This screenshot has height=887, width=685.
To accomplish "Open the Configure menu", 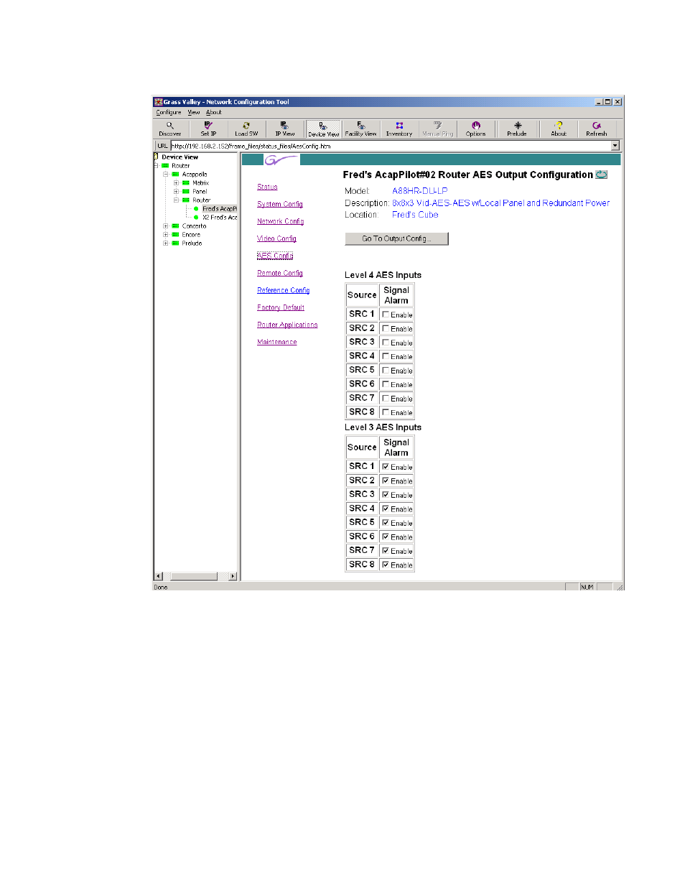I will tap(169, 113).
